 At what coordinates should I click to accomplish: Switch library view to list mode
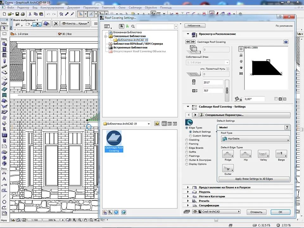click(175, 124)
